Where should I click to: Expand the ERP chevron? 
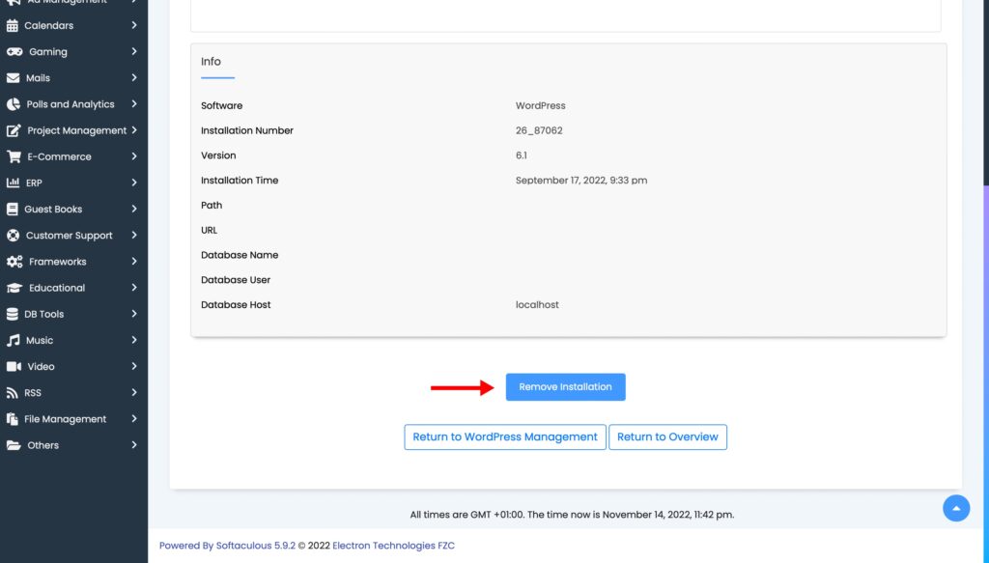point(134,183)
